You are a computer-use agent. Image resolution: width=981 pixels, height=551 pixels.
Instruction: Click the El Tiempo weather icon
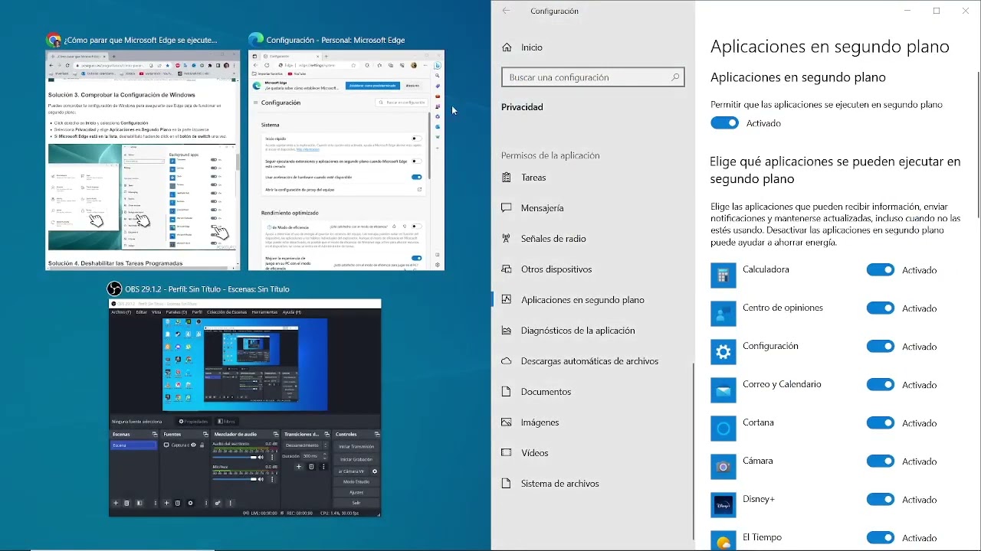coord(723,540)
